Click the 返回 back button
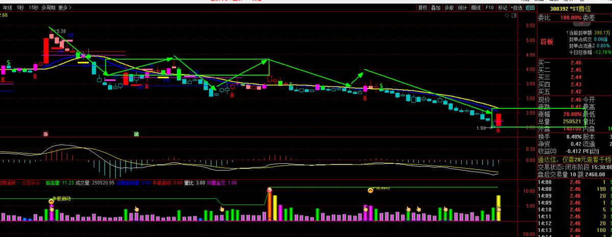This screenshot has width=612, height=237. (529, 8)
